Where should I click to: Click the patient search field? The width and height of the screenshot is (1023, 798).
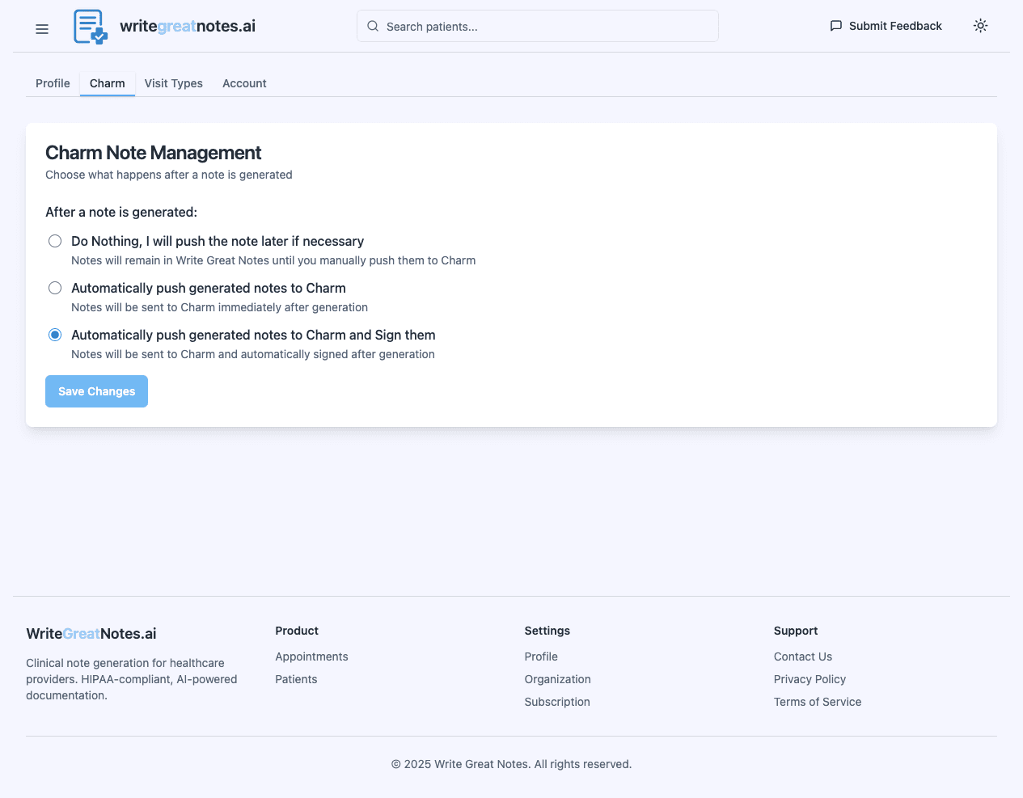point(537,25)
